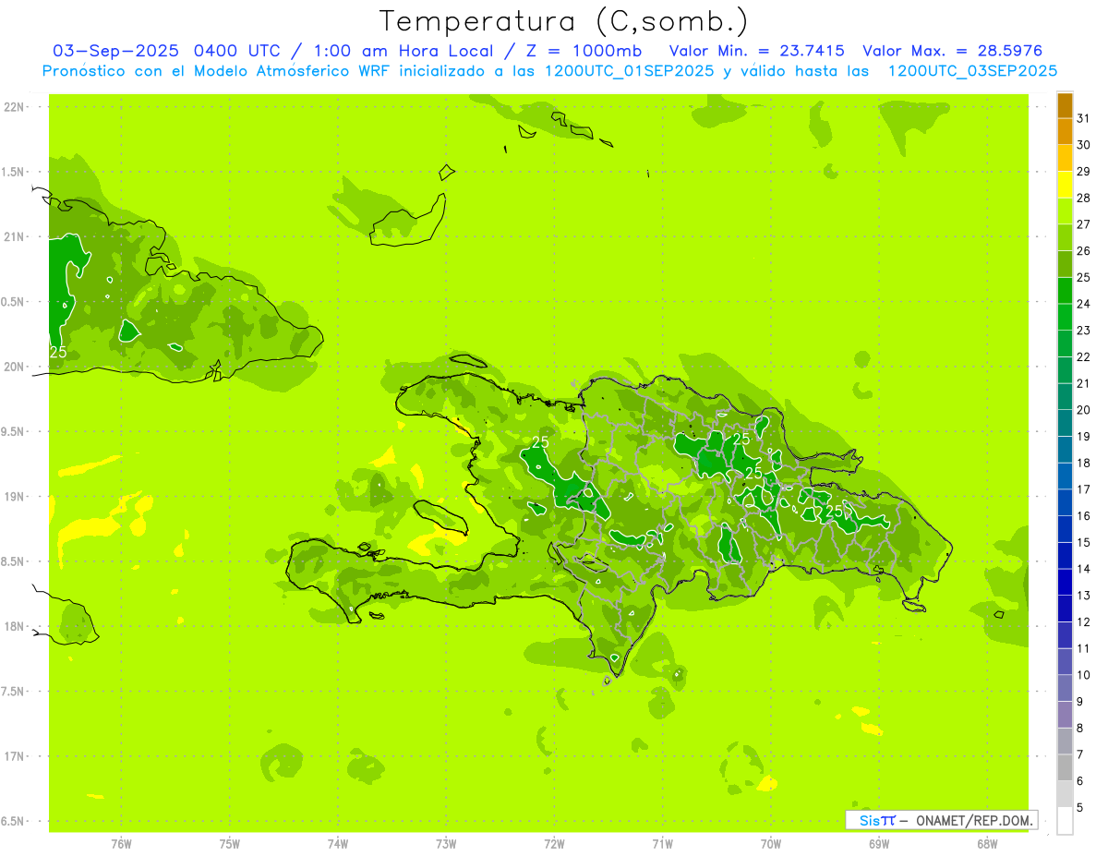Click the '18' legend value
1108x856 pixels.
[x=1084, y=464]
